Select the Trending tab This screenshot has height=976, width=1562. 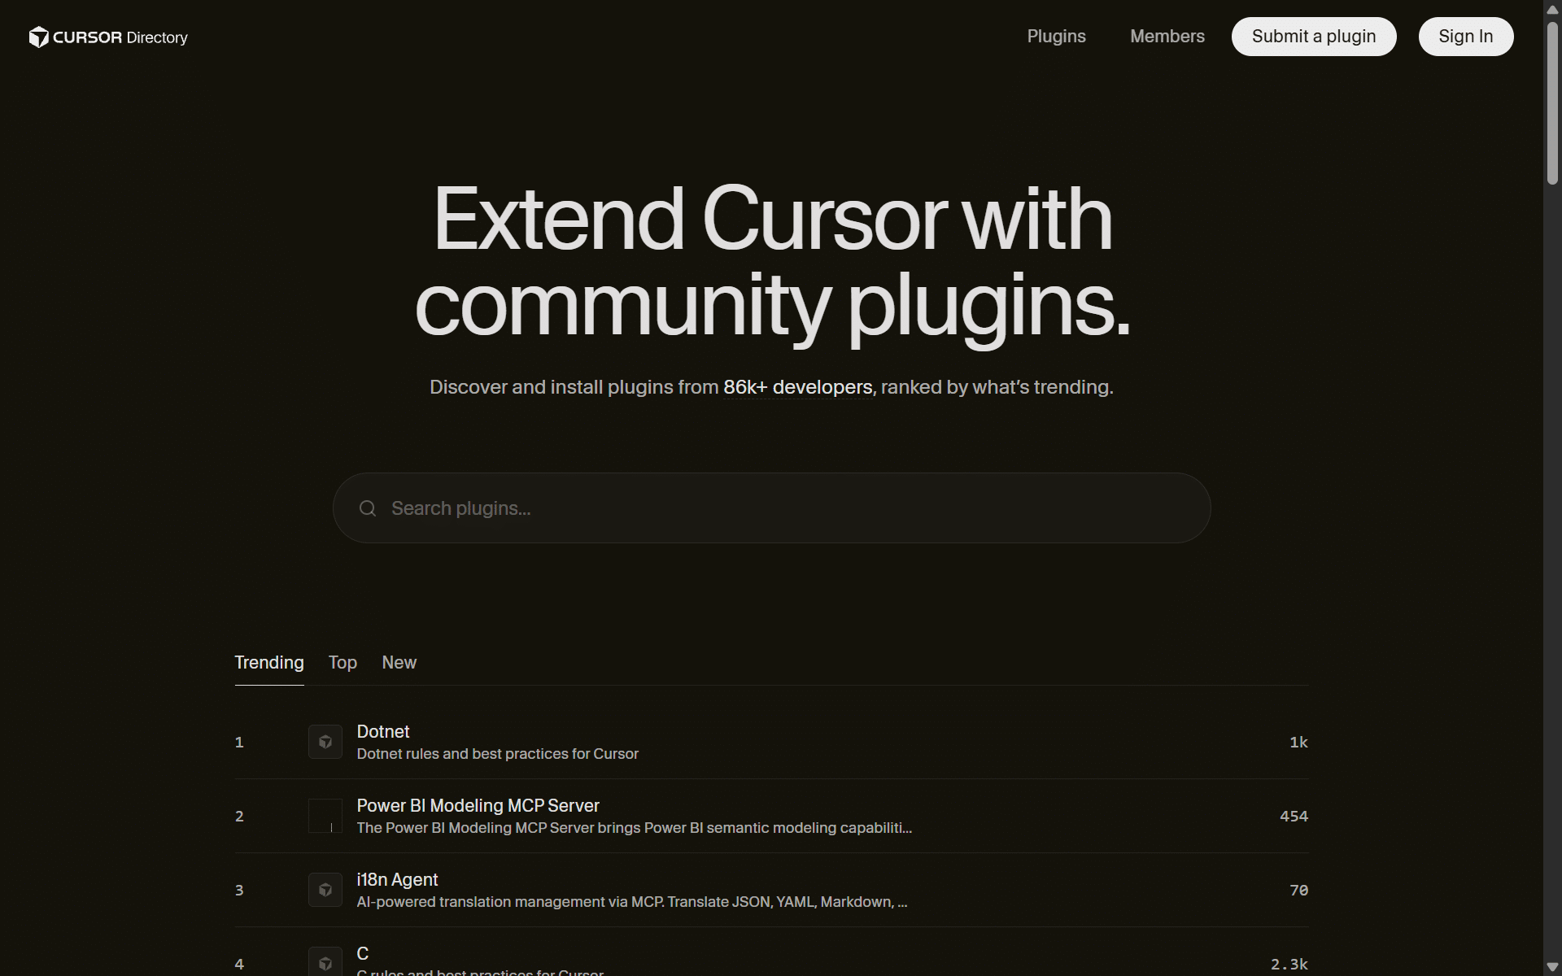(269, 663)
